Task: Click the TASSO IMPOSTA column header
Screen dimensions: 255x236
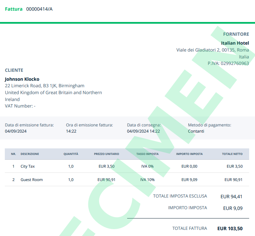Action: pos(147,154)
